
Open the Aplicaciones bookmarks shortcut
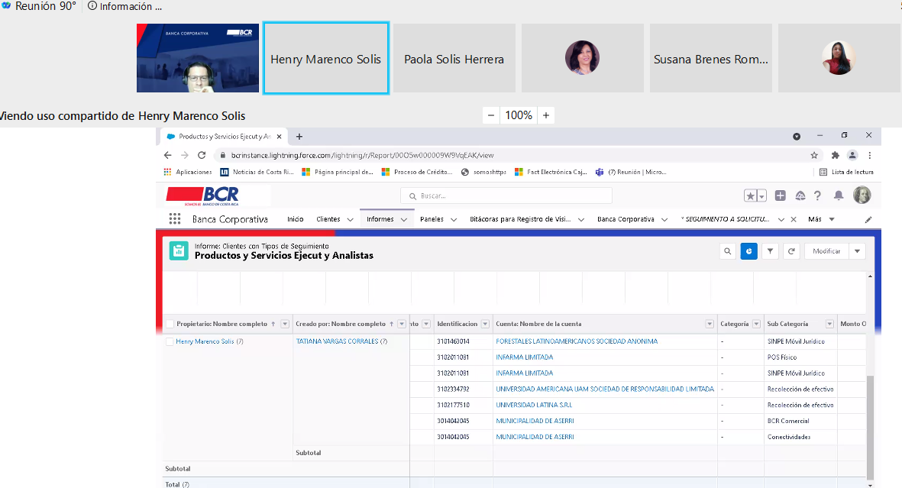click(188, 172)
